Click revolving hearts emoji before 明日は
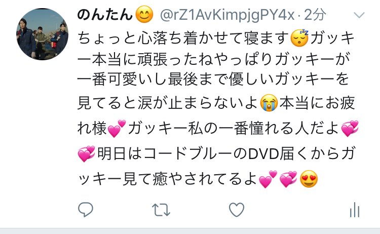 tap(87, 154)
